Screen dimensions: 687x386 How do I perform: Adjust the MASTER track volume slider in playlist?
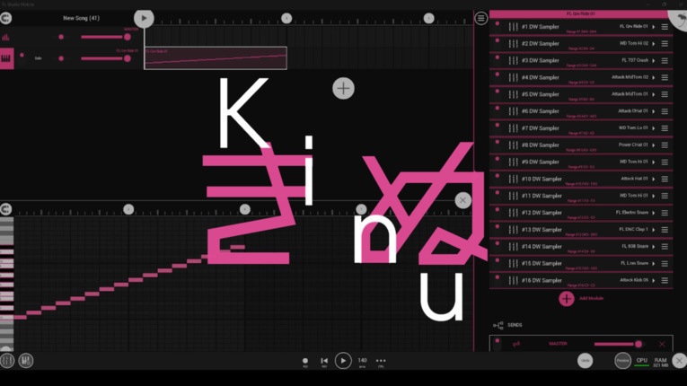pos(106,37)
